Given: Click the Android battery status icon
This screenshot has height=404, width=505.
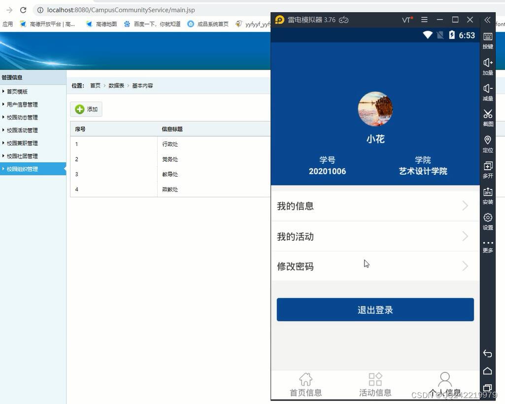Looking at the screenshot, I should point(452,35).
